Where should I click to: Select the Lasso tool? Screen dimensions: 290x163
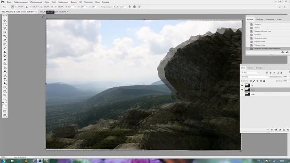pyautogui.click(x=5, y=28)
